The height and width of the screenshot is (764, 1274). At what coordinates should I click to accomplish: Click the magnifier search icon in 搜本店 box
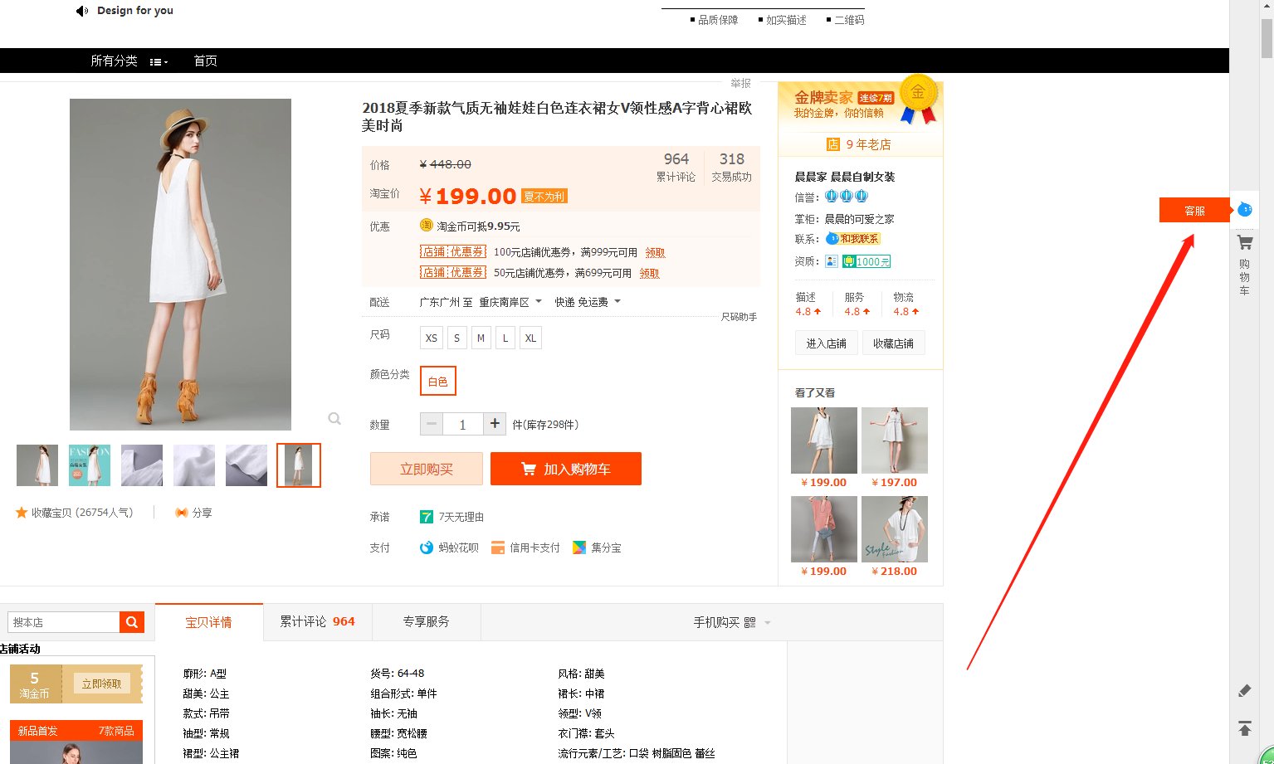pos(131,621)
